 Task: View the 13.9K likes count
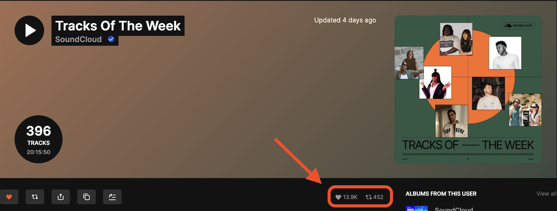pyautogui.click(x=347, y=197)
